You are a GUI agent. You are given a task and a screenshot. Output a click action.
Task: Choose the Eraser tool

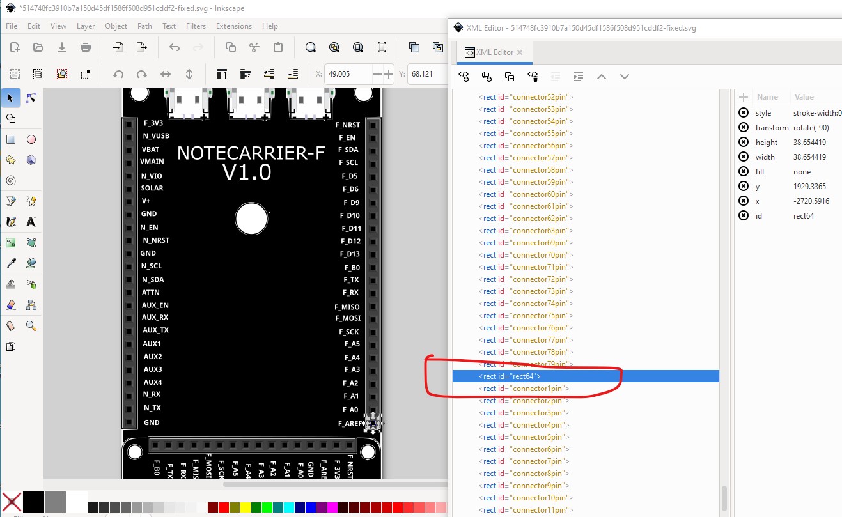click(x=11, y=305)
